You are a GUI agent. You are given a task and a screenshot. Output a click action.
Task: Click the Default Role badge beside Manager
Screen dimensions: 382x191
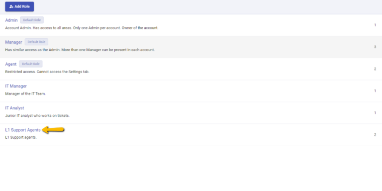click(x=36, y=42)
